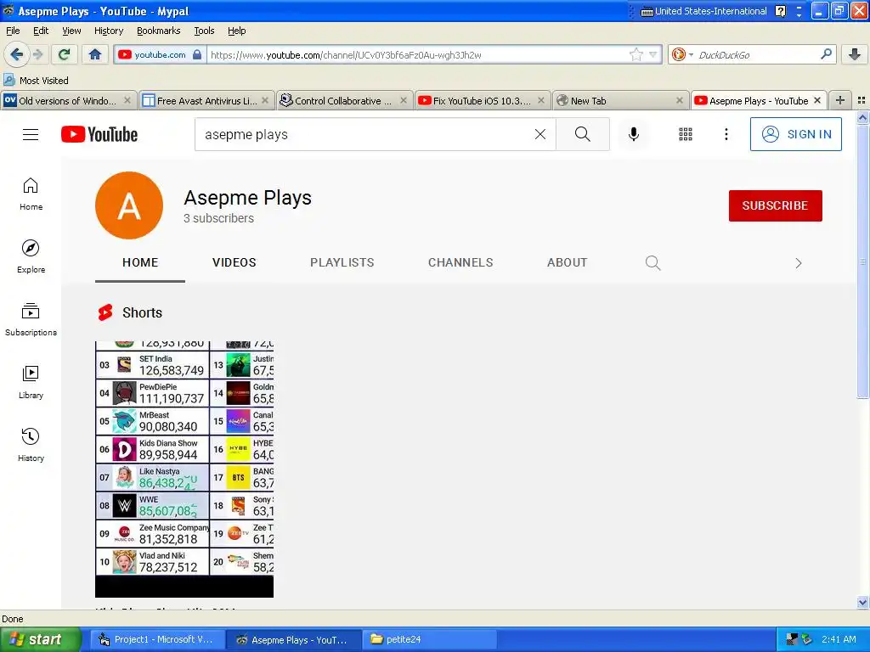Click the browser search bar magnifier icon
This screenshot has width=870, height=652.
826,54
